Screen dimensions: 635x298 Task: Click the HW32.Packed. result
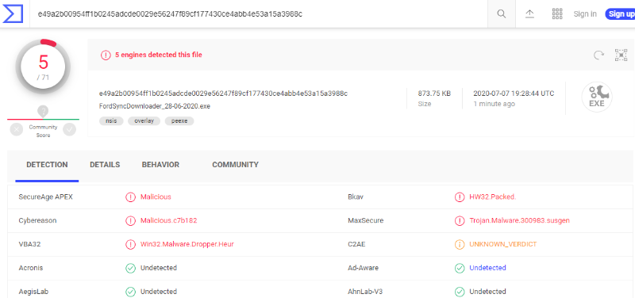(492, 197)
